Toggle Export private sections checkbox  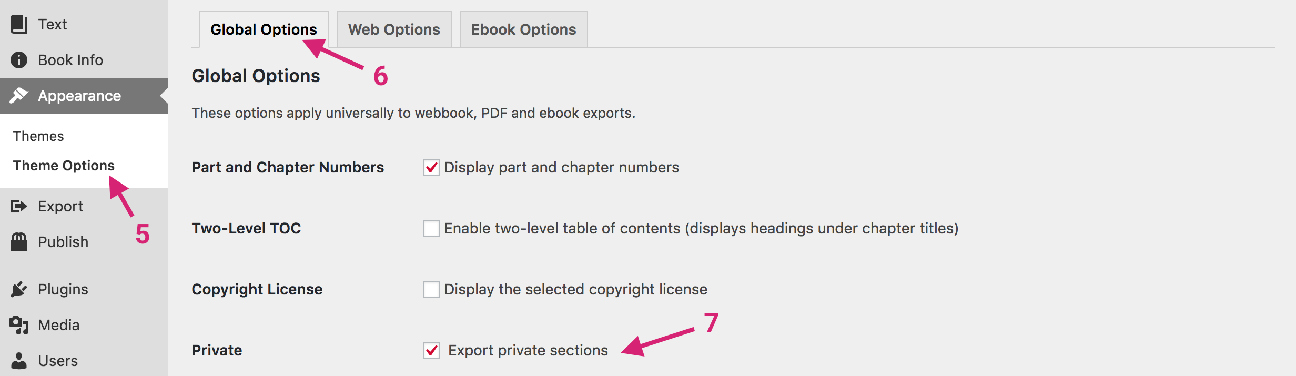click(x=431, y=350)
